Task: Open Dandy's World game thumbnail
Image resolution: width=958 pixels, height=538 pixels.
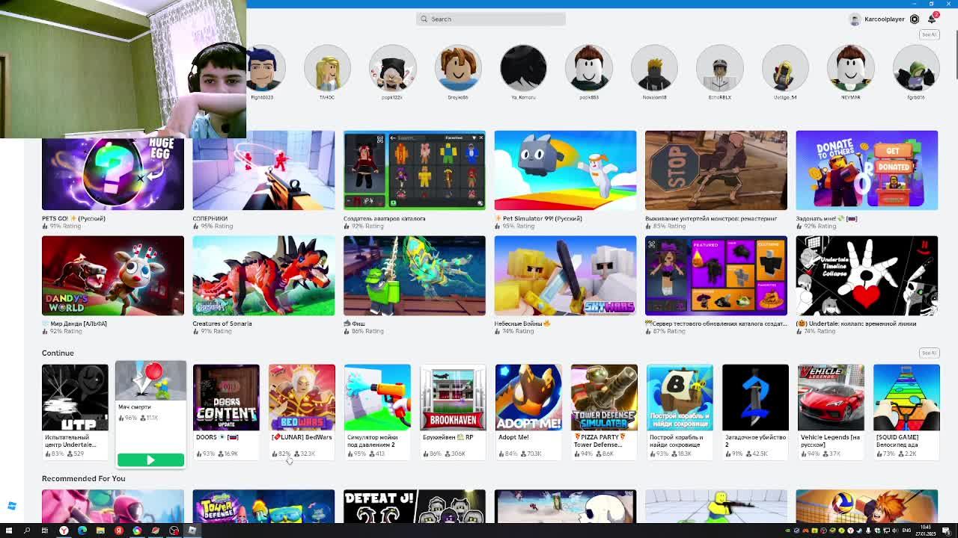Action: click(113, 276)
